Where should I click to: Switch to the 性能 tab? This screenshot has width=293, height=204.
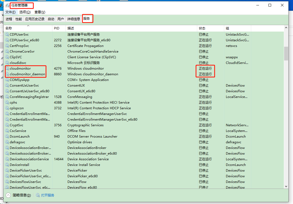18,19
